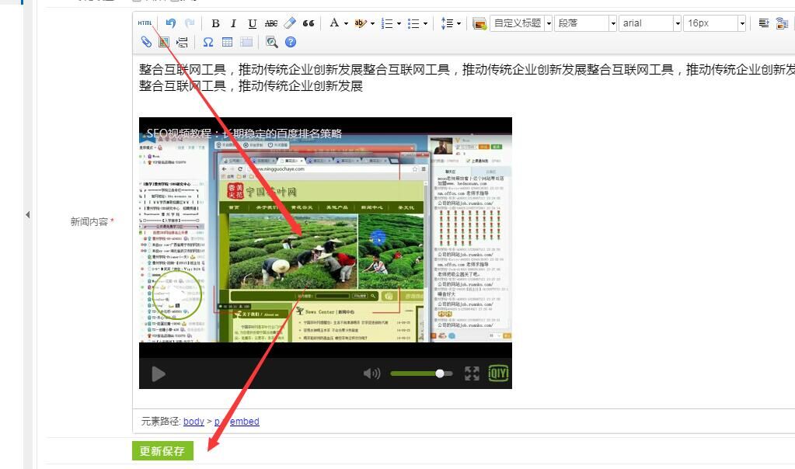Open the 自定义标题 dropdown
Viewport: 795px width, 469px height.
tap(521, 23)
